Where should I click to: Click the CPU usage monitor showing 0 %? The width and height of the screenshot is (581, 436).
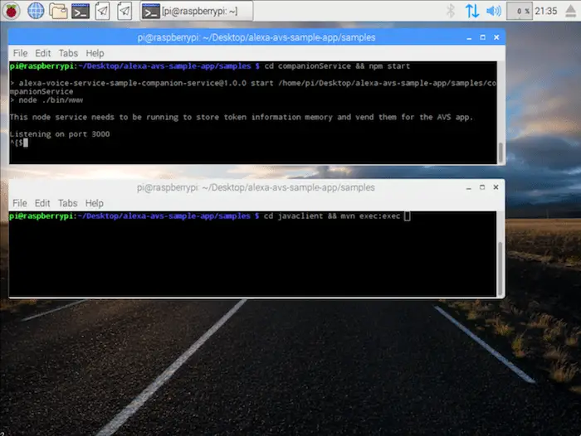click(x=520, y=11)
